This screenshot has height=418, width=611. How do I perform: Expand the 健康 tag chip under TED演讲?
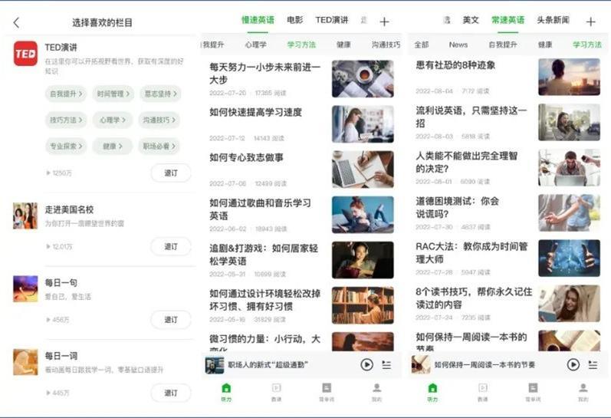[112, 146]
